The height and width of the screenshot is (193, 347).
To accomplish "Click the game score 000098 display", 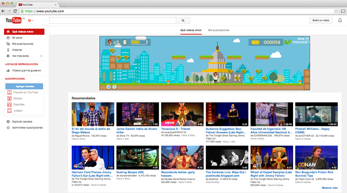I will 272,42.
